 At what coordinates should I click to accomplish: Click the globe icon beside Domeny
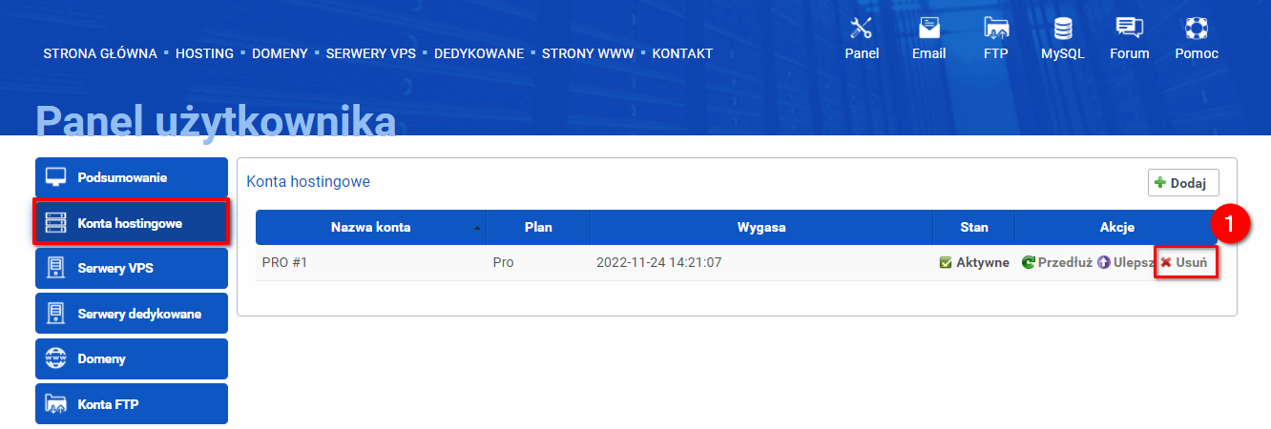coord(56,358)
